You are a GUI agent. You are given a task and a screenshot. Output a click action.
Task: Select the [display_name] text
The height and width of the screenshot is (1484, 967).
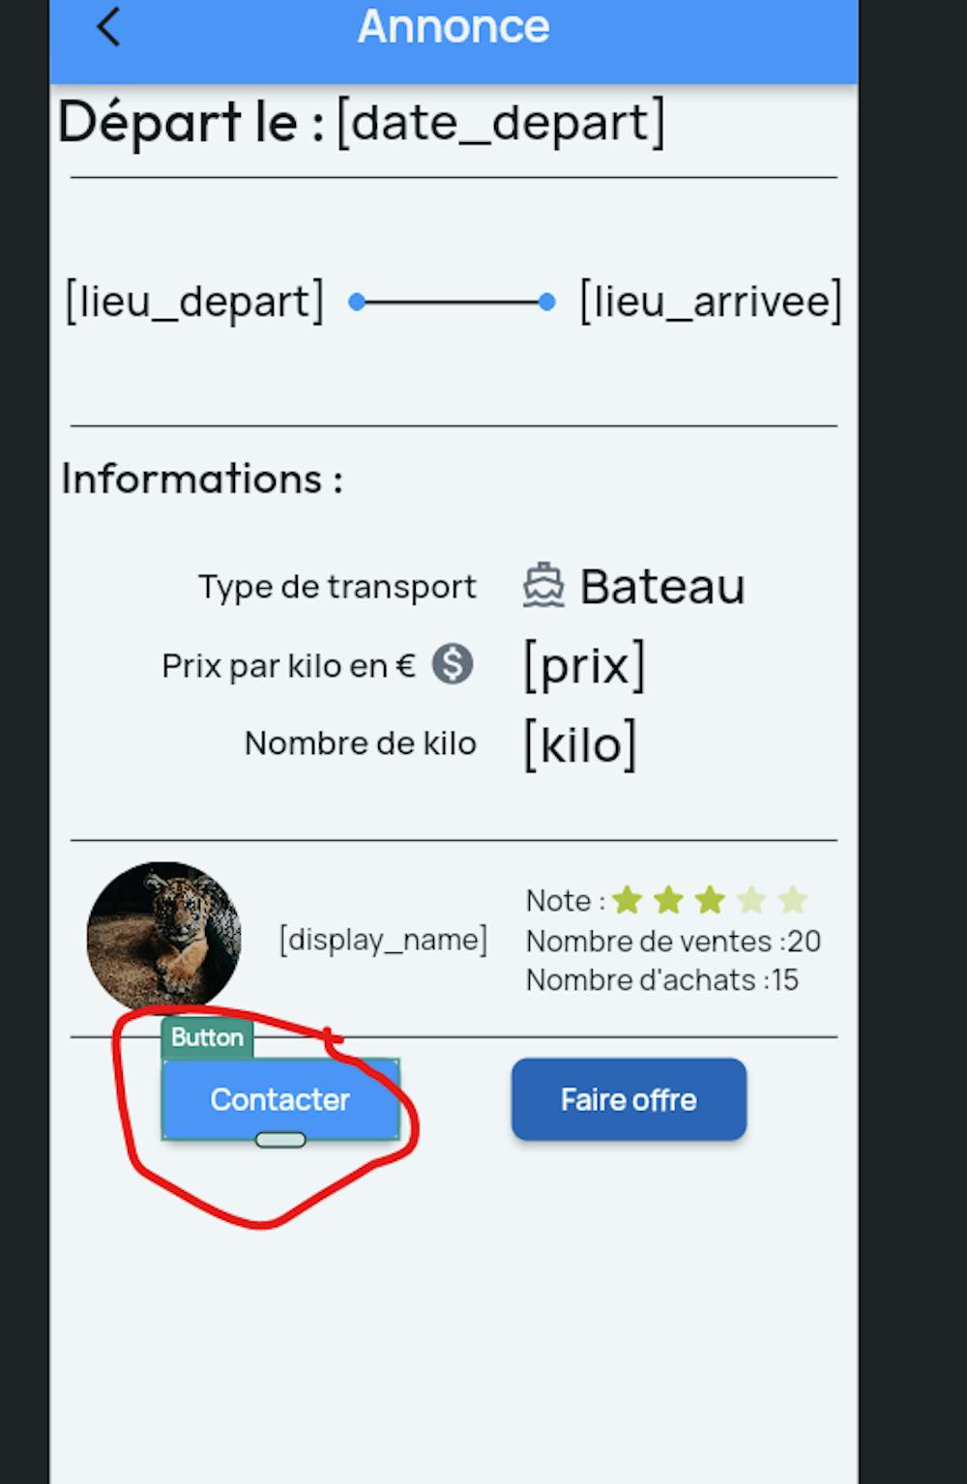tap(383, 940)
